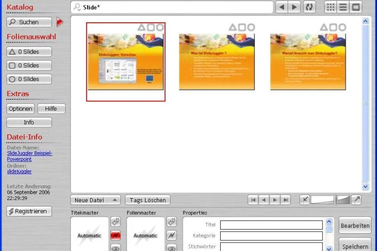Screen dimensions: 377x251
Task: Select the Folienmaster Automatic preview box
Action: tap(145, 234)
